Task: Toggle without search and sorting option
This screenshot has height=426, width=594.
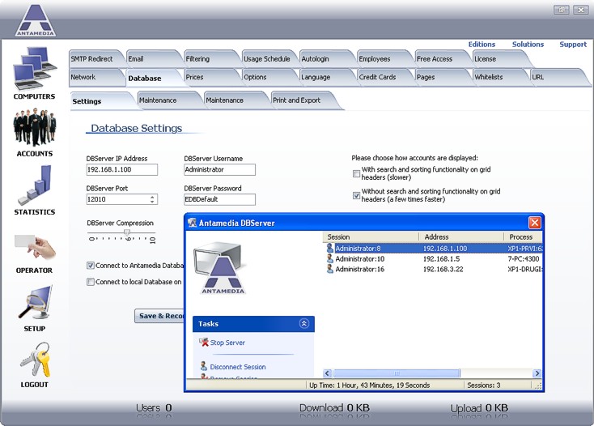Action: pos(356,195)
